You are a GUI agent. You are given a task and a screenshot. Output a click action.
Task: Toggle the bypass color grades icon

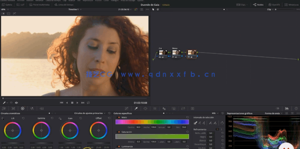point(136,9)
